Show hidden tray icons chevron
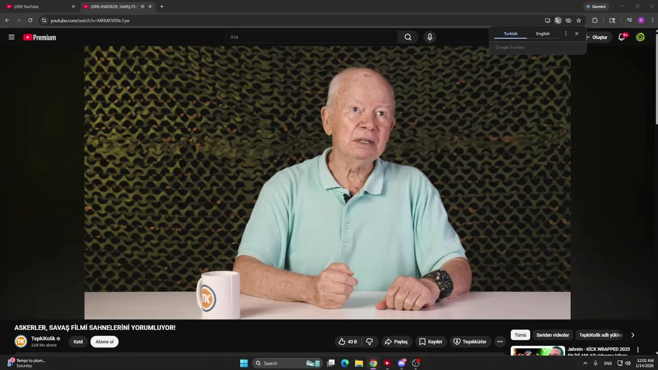This screenshot has height=370, width=658. click(585, 363)
